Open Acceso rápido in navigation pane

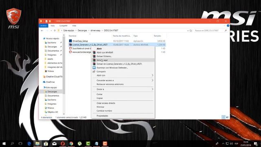pos(53,38)
